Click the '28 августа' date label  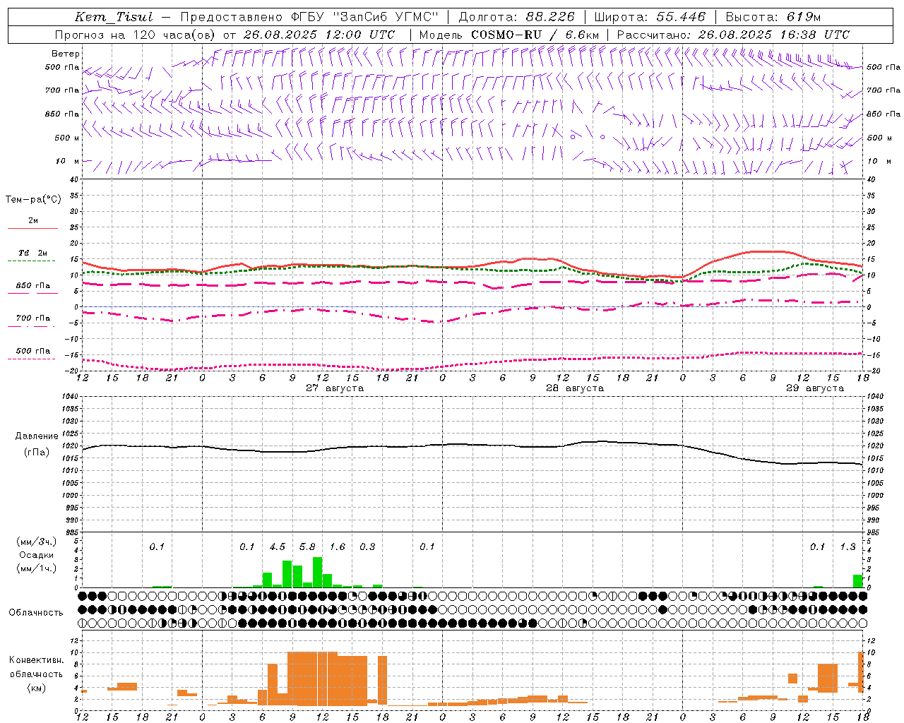click(575, 388)
